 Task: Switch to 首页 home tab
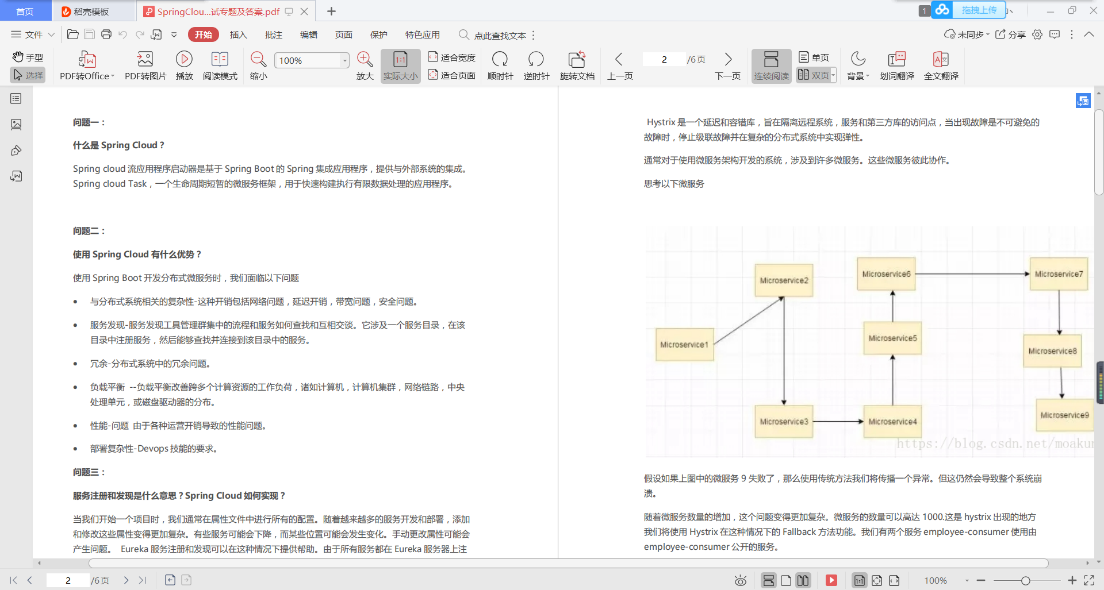(25, 11)
